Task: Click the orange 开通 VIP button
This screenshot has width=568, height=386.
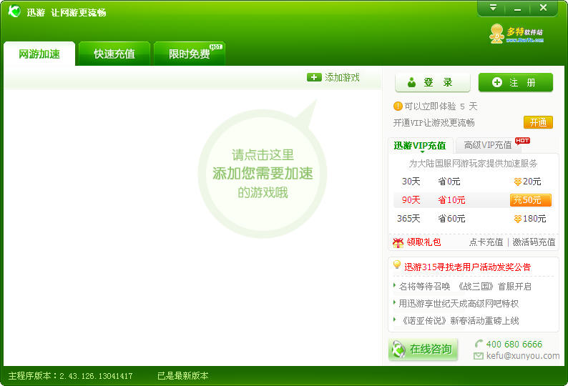Action: tap(538, 122)
